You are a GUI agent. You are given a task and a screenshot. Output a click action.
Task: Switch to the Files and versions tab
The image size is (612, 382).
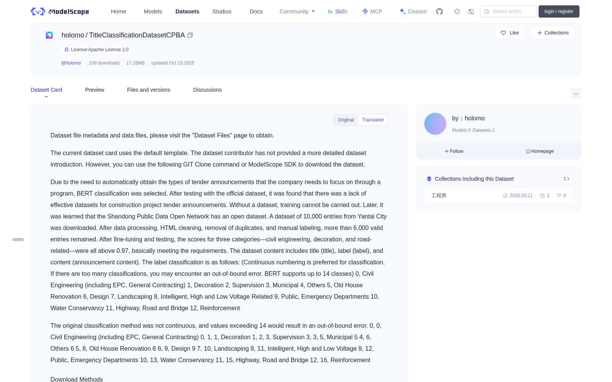[x=148, y=90]
